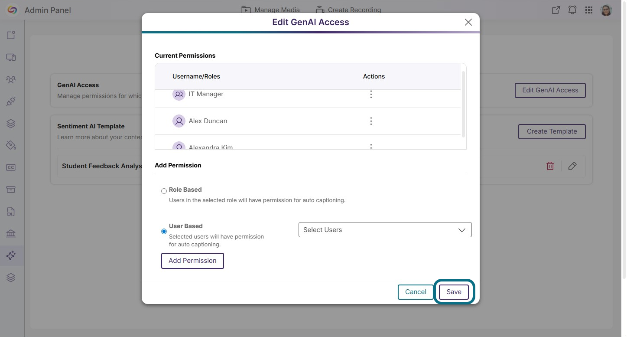This screenshot has height=337, width=627.
Task: Delete the Student Feedback template via trash icon
Action: coord(550,166)
